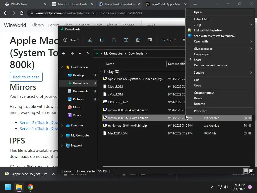
Task: Select minivmac-36.04-wx64.bin.zip file
Action: tap(127, 126)
